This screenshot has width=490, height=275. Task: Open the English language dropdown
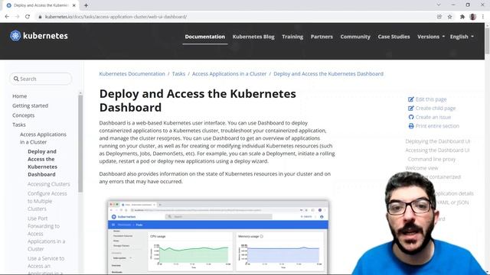tap(462, 37)
